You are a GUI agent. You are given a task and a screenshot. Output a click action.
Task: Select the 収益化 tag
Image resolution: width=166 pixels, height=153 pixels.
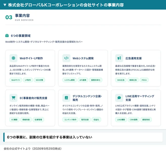pos(96,120)
